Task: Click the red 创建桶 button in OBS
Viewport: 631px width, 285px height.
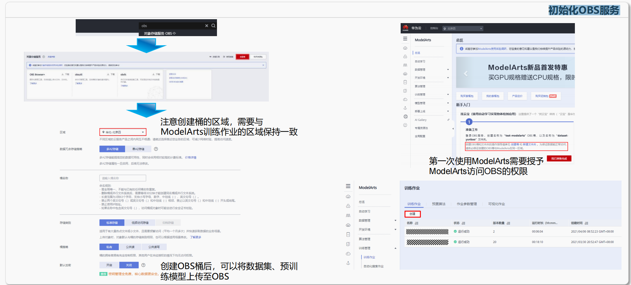Action: click(x=242, y=57)
